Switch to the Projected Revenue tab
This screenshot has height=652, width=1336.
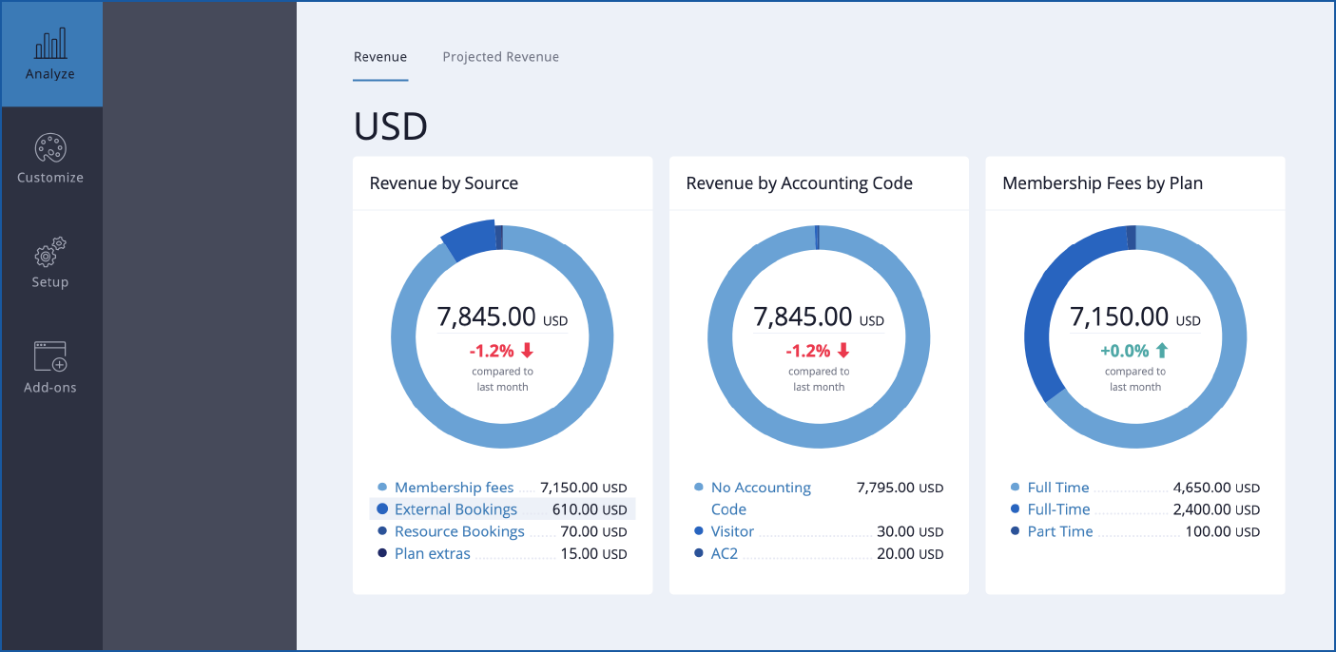pyautogui.click(x=500, y=57)
